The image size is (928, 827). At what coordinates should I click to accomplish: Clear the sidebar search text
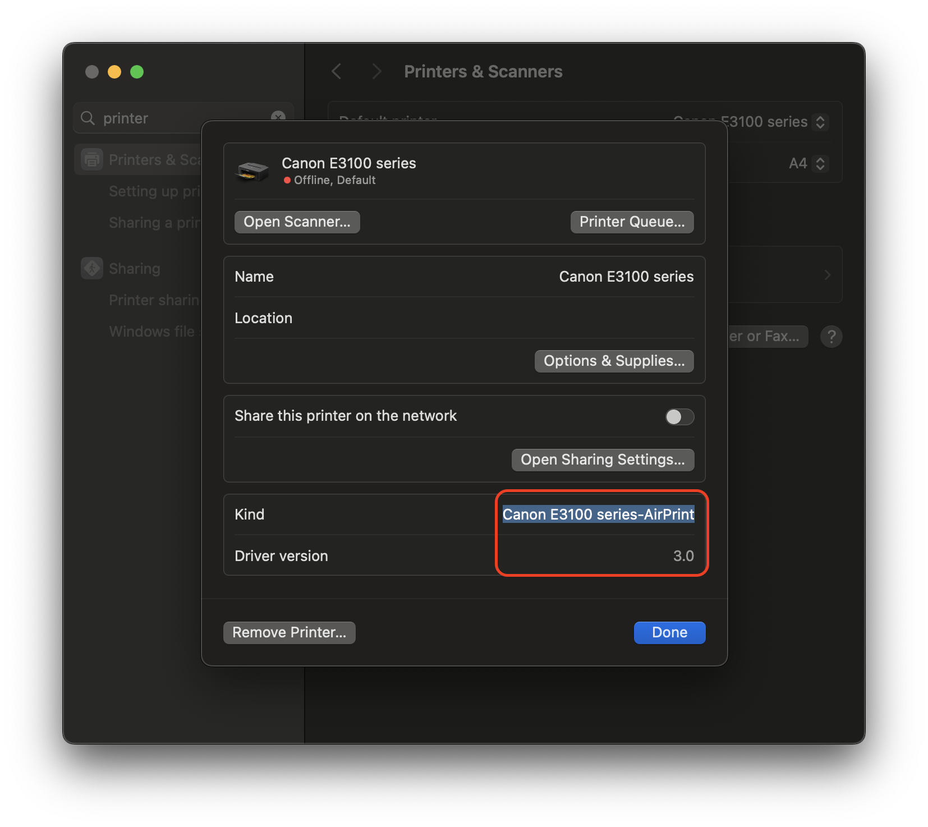tap(278, 117)
